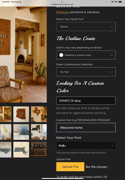Open the Pacifico font selector
This screenshot has width=125, height=180.
(x=86, y=145)
